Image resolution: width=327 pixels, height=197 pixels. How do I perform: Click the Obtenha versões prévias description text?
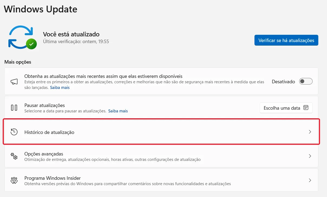(x=127, y=184)
